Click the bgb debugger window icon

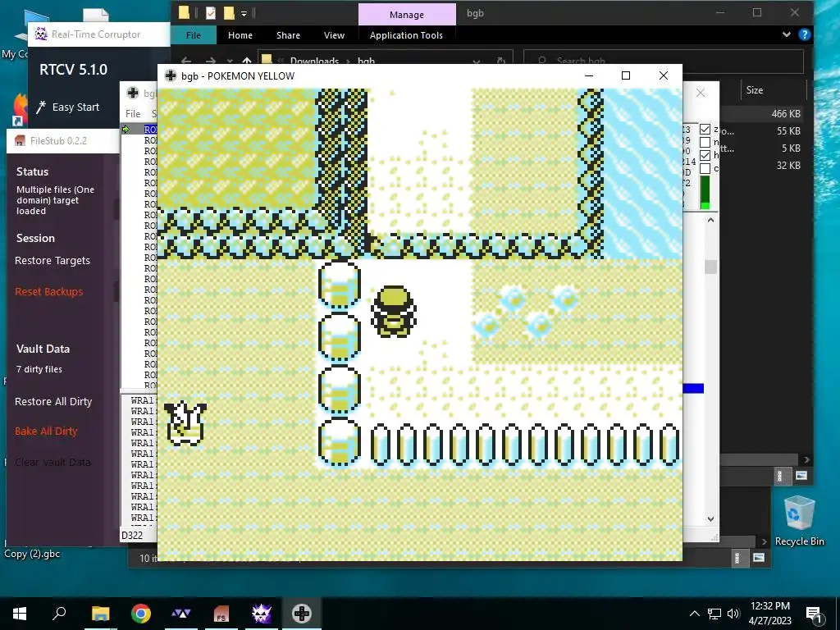132,93
